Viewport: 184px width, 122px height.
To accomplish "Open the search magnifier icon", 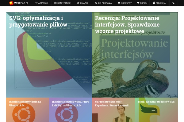I will point(173,3).
